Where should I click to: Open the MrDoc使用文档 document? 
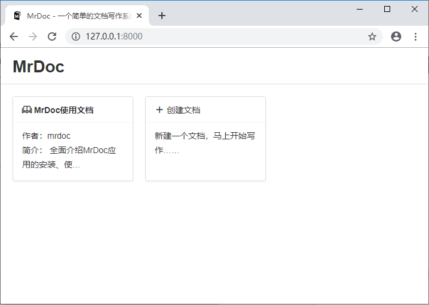[x=64, y=110]
